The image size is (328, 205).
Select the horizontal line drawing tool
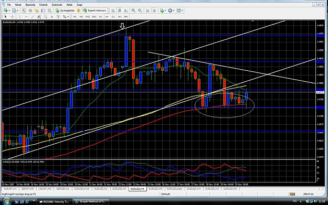[x=26, y=16]
